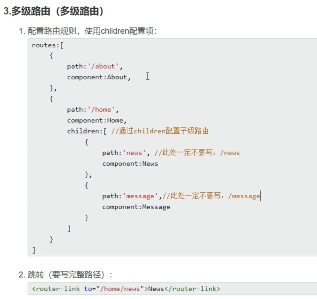This screenshot has width=317, height=299.
Task: Click the '/about' path string
Action: [x=105, y=66]
